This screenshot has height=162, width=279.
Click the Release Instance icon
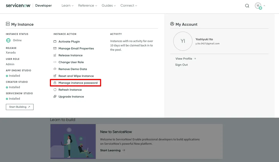[x=55, y=55]
